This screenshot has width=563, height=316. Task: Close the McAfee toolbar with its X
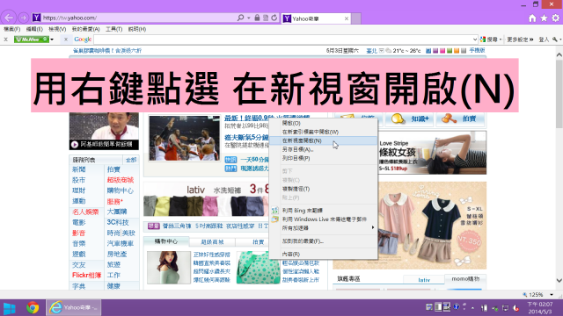coord(6,39)
